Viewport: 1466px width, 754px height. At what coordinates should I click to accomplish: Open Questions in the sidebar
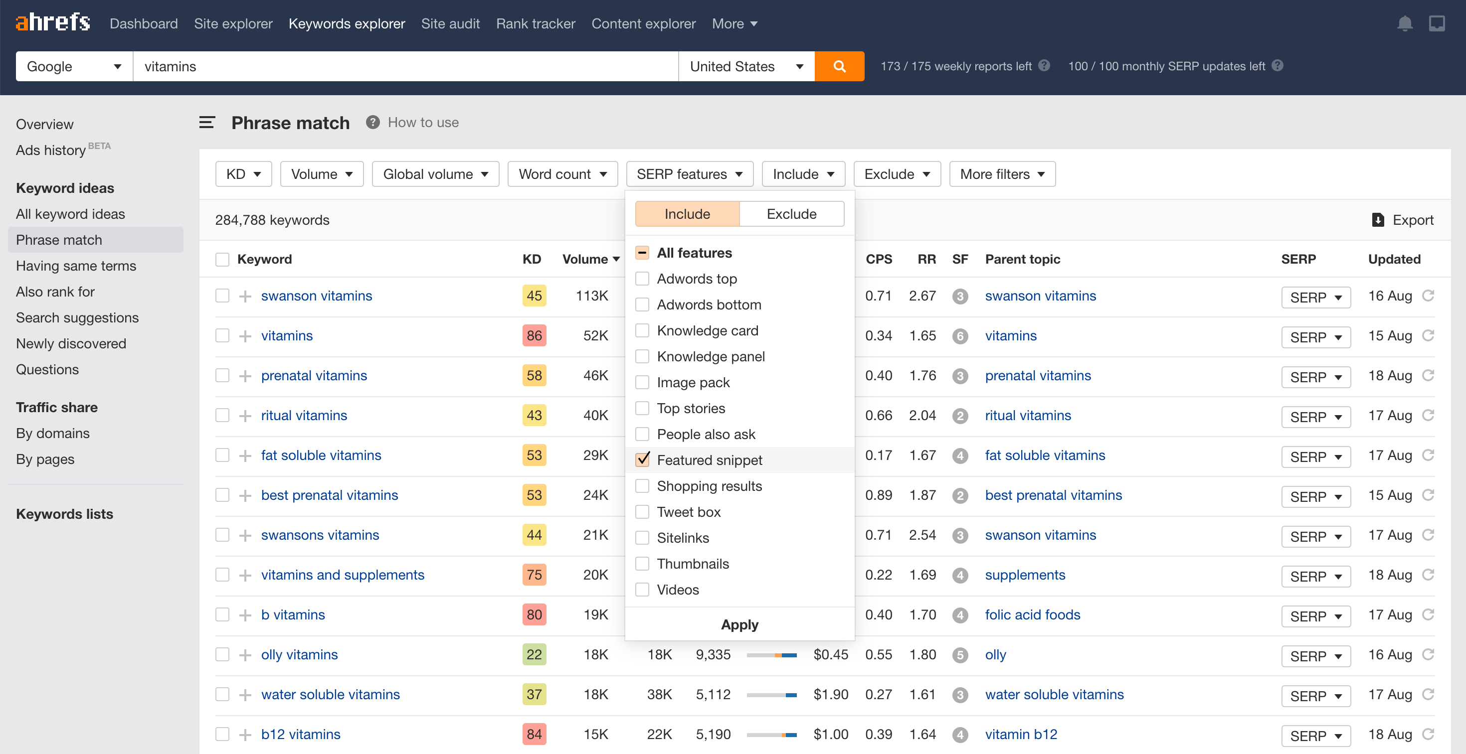[x=47, y=369]
